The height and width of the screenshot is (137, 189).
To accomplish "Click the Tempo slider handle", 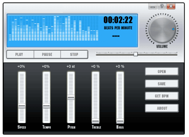I will (x=46, y=106).
